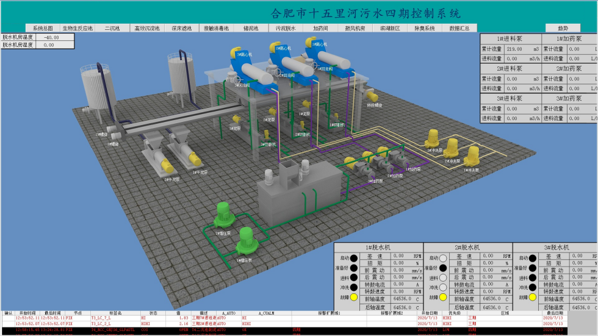Click the 1#增压泵 green booster pump
Image resolution: width=598 pixels, height=336 pixels.
246,238
